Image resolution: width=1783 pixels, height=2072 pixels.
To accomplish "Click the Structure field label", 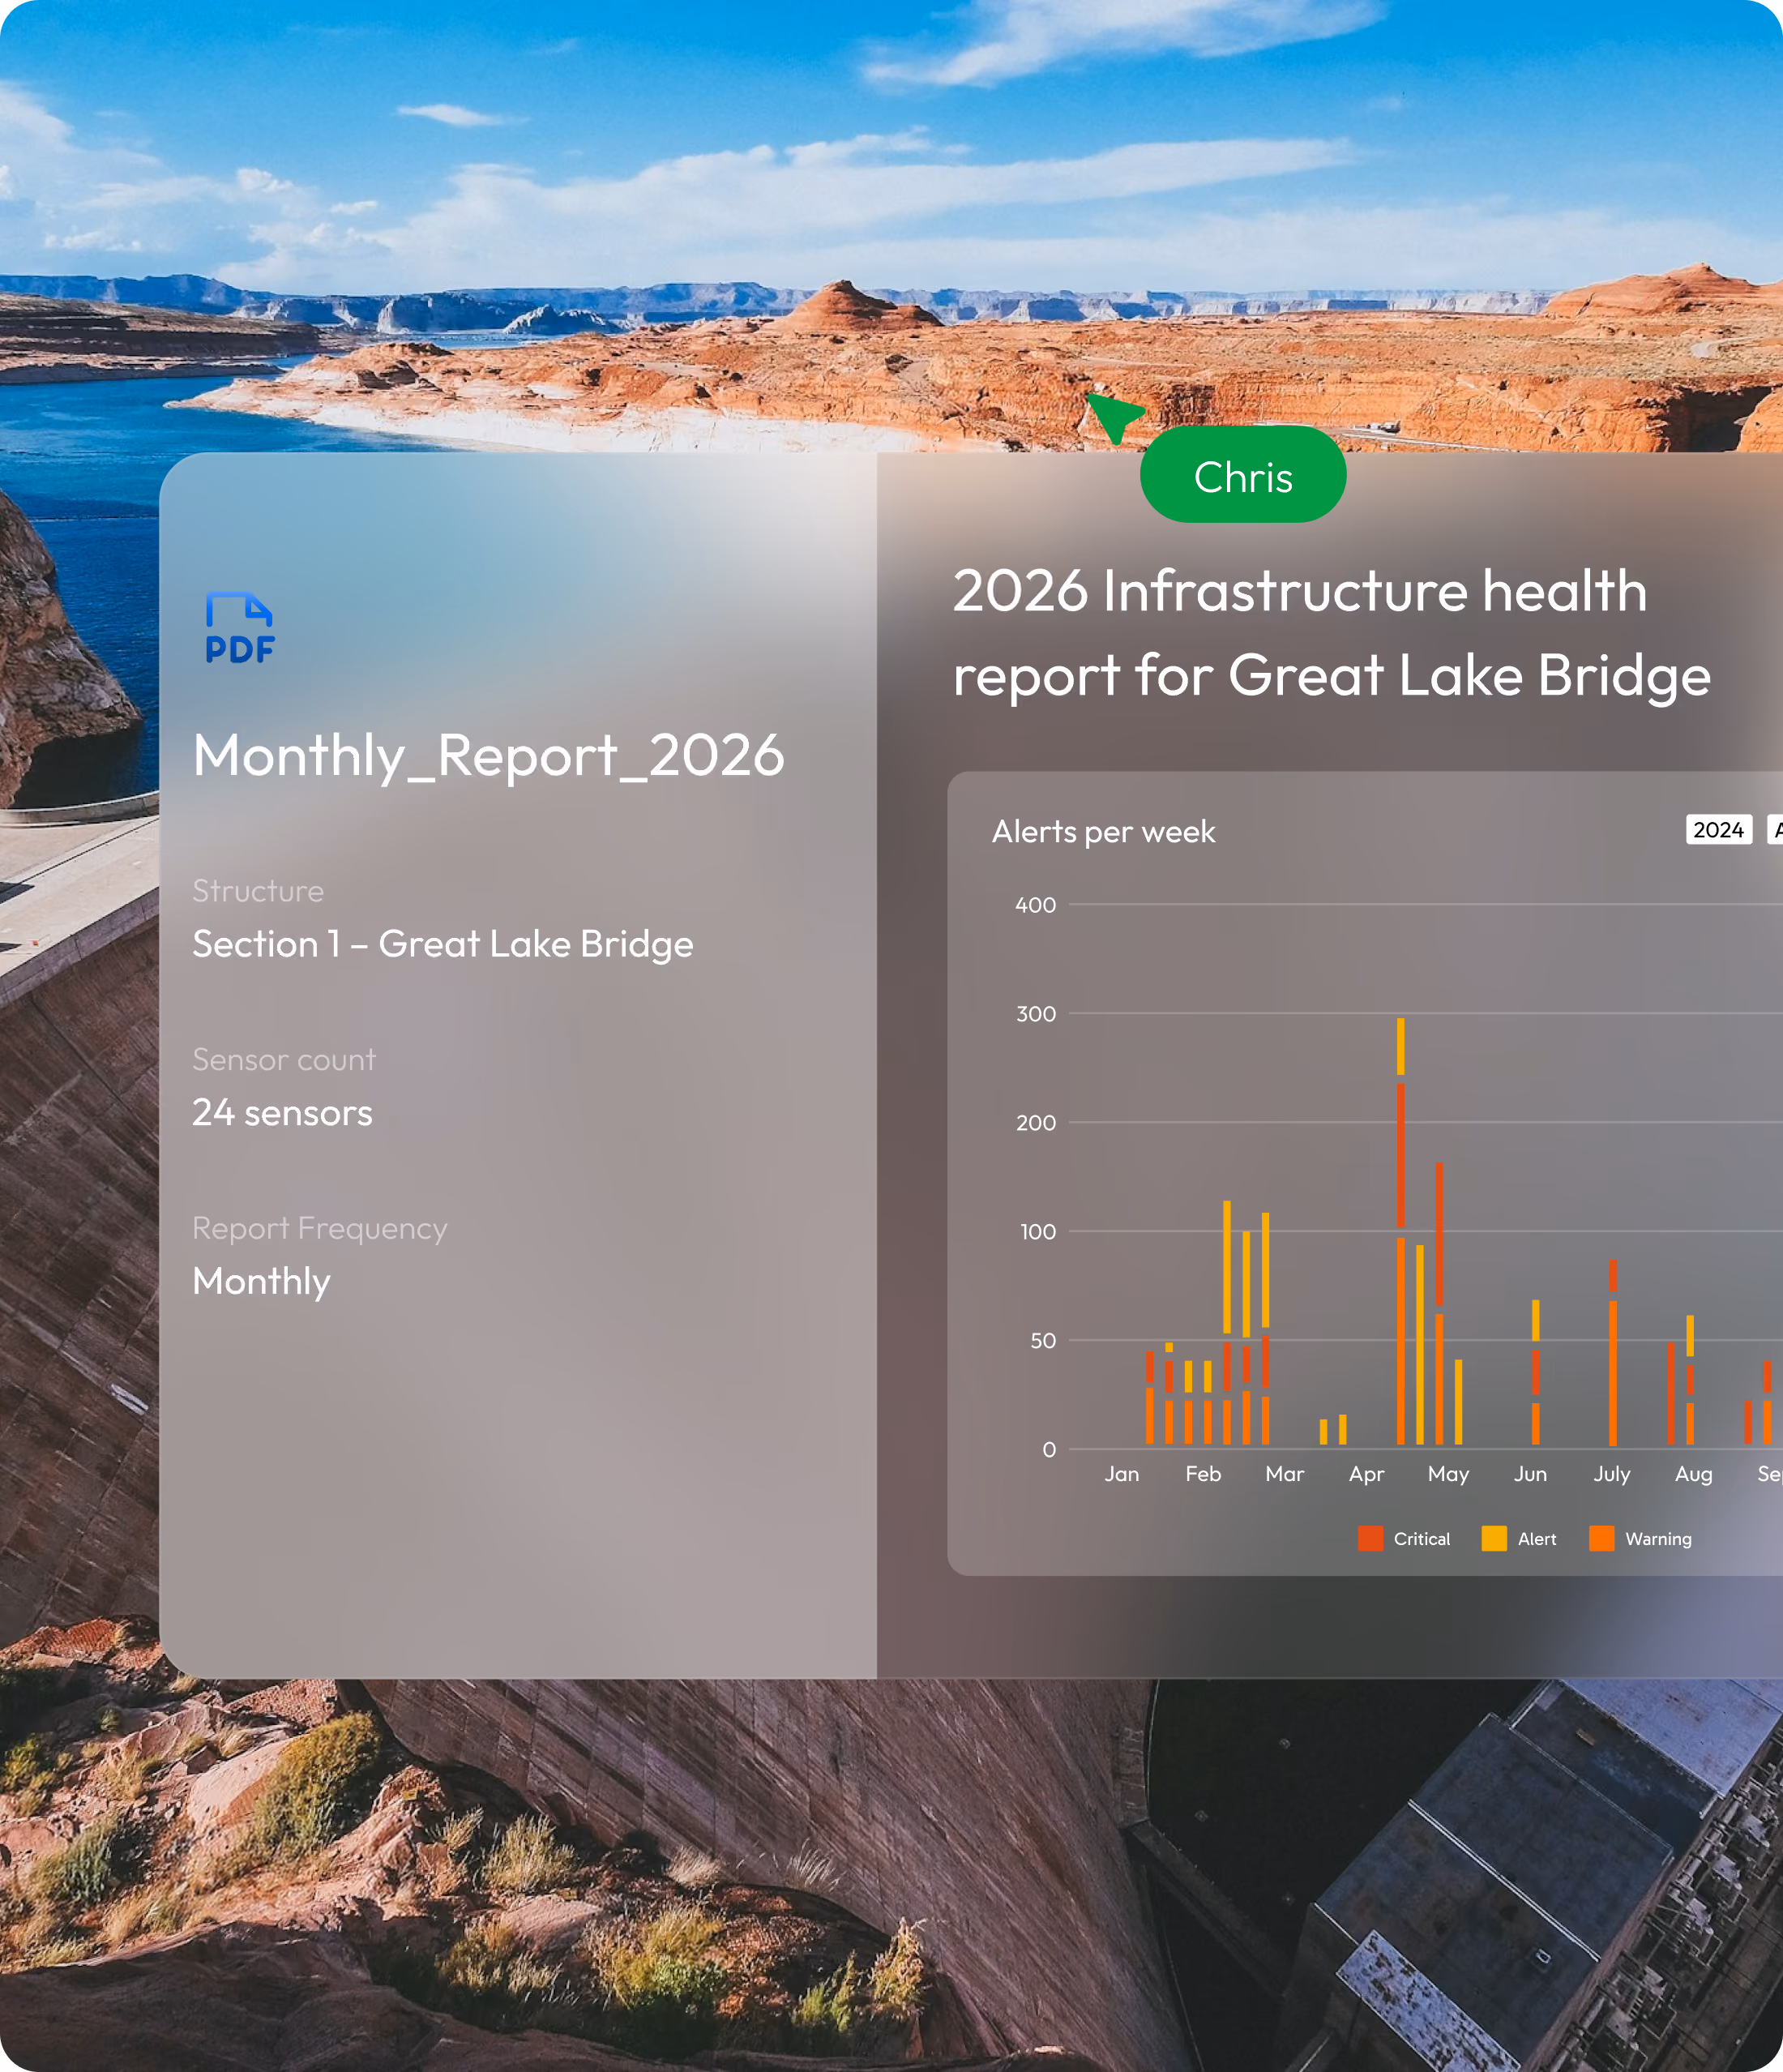I will (x=258, y=891).
